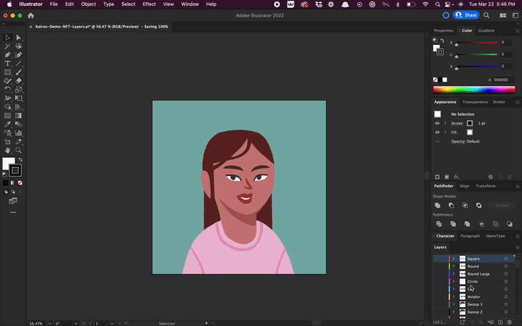Click Create New Layer icon
The image size is (522, 326).
coord(500,322)
